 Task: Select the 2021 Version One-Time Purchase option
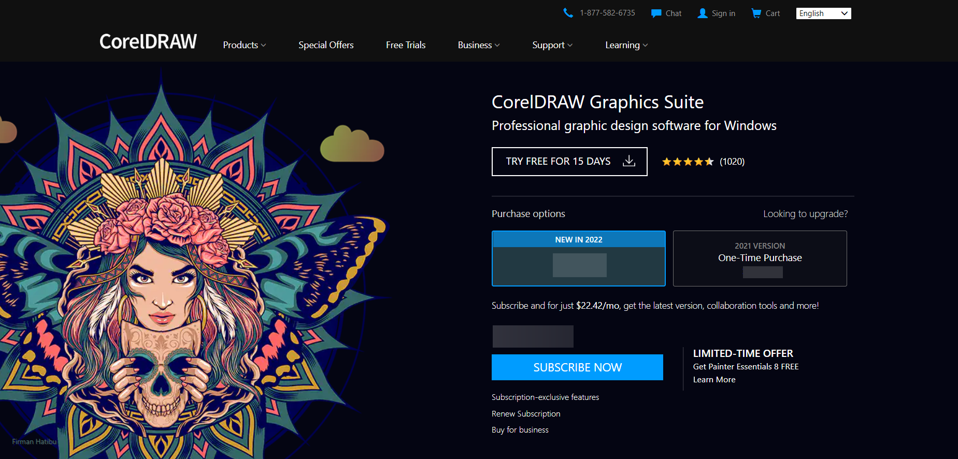pos(760,259)
